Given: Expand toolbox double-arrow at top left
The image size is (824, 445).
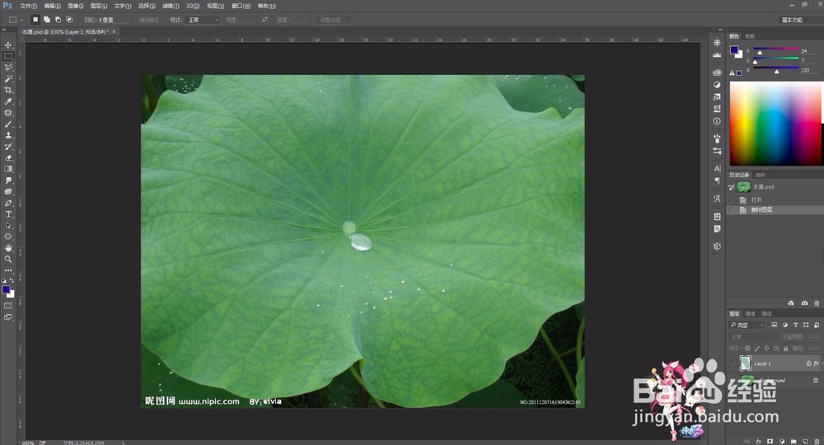Looking at the screenshot, I should click(x=5, y=30).
